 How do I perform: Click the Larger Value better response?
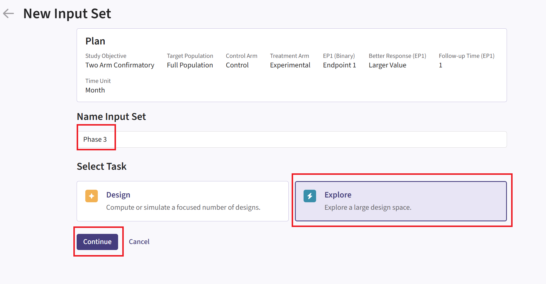(387, 65)
